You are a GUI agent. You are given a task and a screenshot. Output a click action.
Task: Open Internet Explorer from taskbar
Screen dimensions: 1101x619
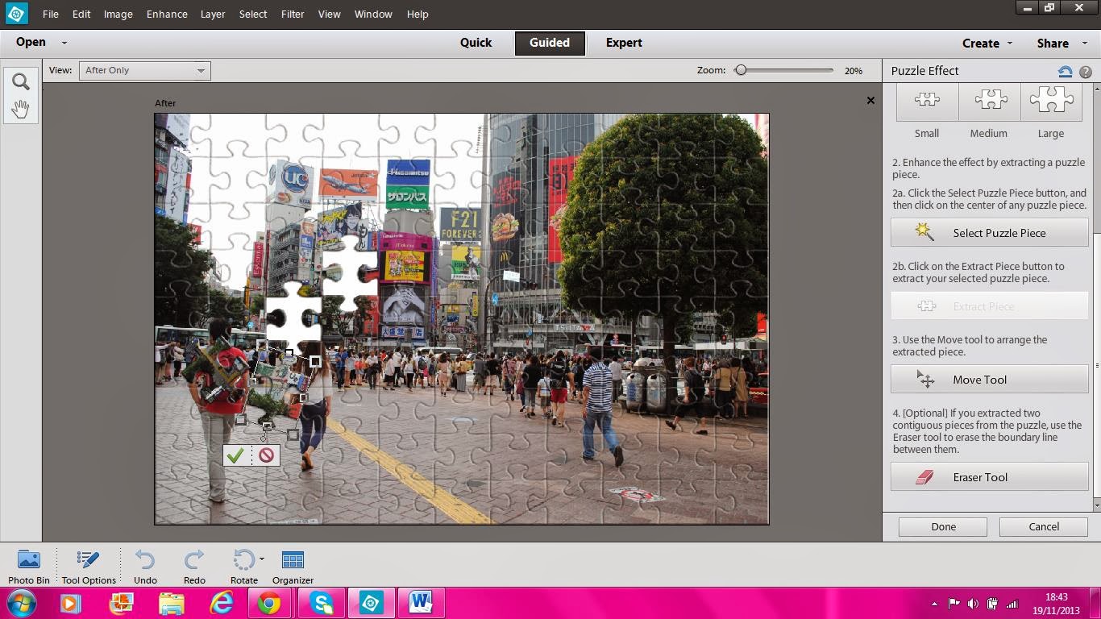click(x=221, y=603)
